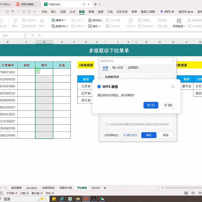The image size is (202, 202).
Task: Click the 折叠 icon
Action: (160, 26)
